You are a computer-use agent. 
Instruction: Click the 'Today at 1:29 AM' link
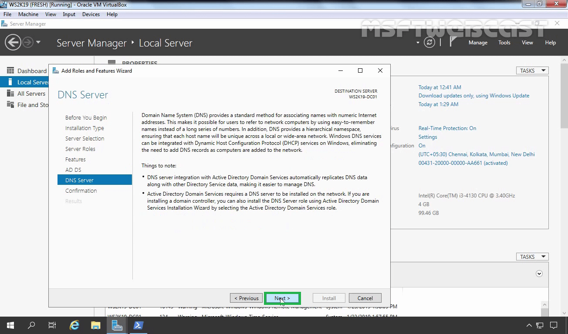pyautogui.click(x=438, y=104)
